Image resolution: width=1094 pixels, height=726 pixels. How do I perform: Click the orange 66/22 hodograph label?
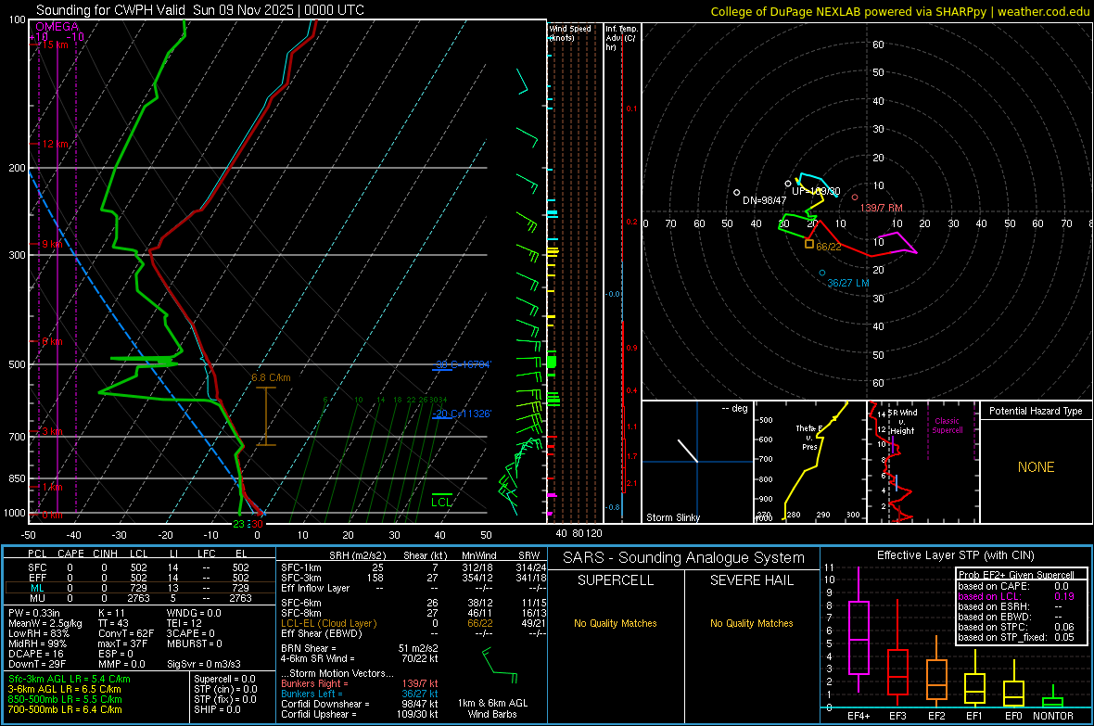(829, 247)
